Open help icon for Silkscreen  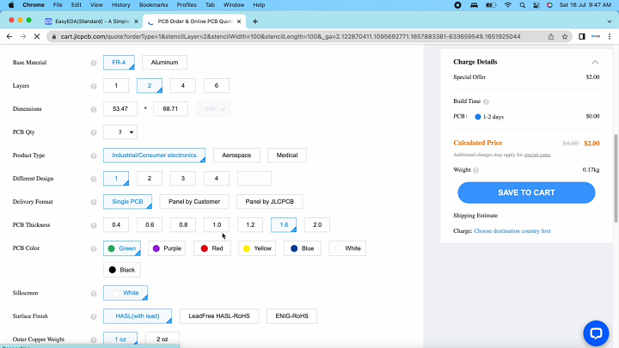pyautogui.click(x=94, y=294)
